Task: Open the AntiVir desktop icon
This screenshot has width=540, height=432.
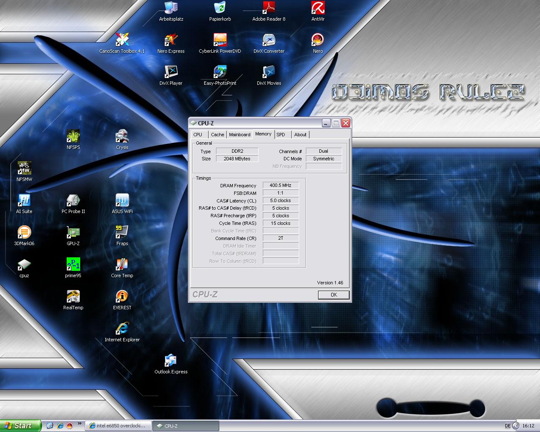Action: pos(318,11)
